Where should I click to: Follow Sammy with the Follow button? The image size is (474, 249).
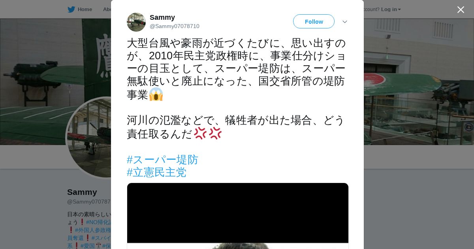click(x=314, y=21)
